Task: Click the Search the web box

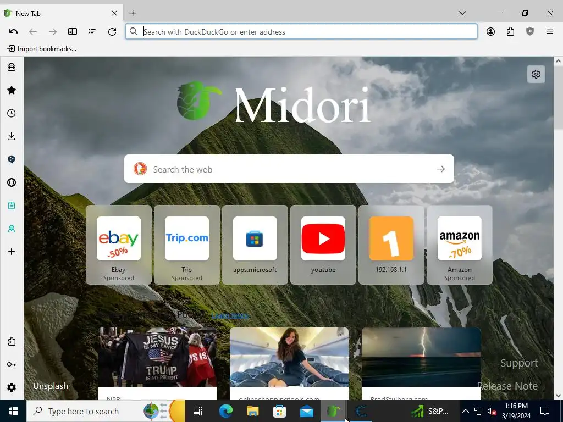Action: pos(289,169)
